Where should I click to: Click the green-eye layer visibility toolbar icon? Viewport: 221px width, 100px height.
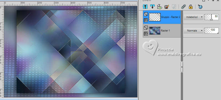159,7
